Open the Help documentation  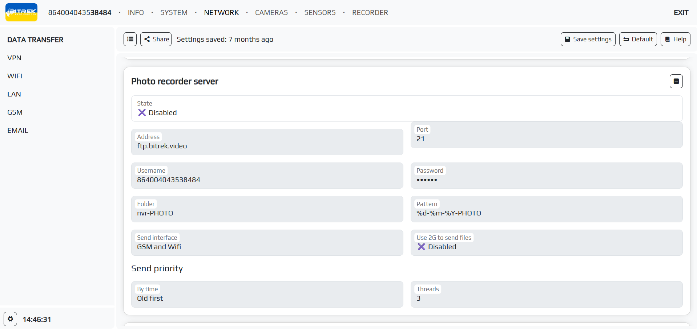(675, 39)
